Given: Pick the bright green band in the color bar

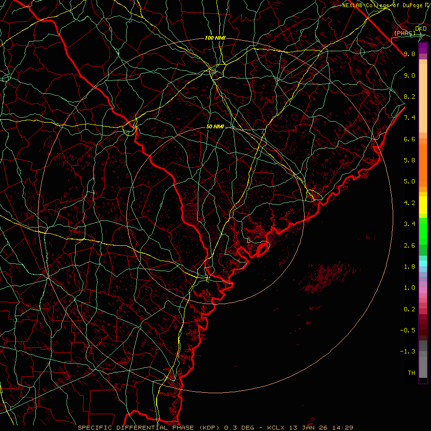Looking at the screenshot, I should [423, 231].
